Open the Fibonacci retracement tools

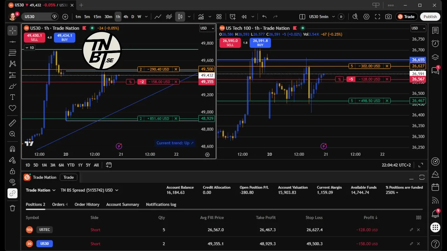(x=13, y=53)
